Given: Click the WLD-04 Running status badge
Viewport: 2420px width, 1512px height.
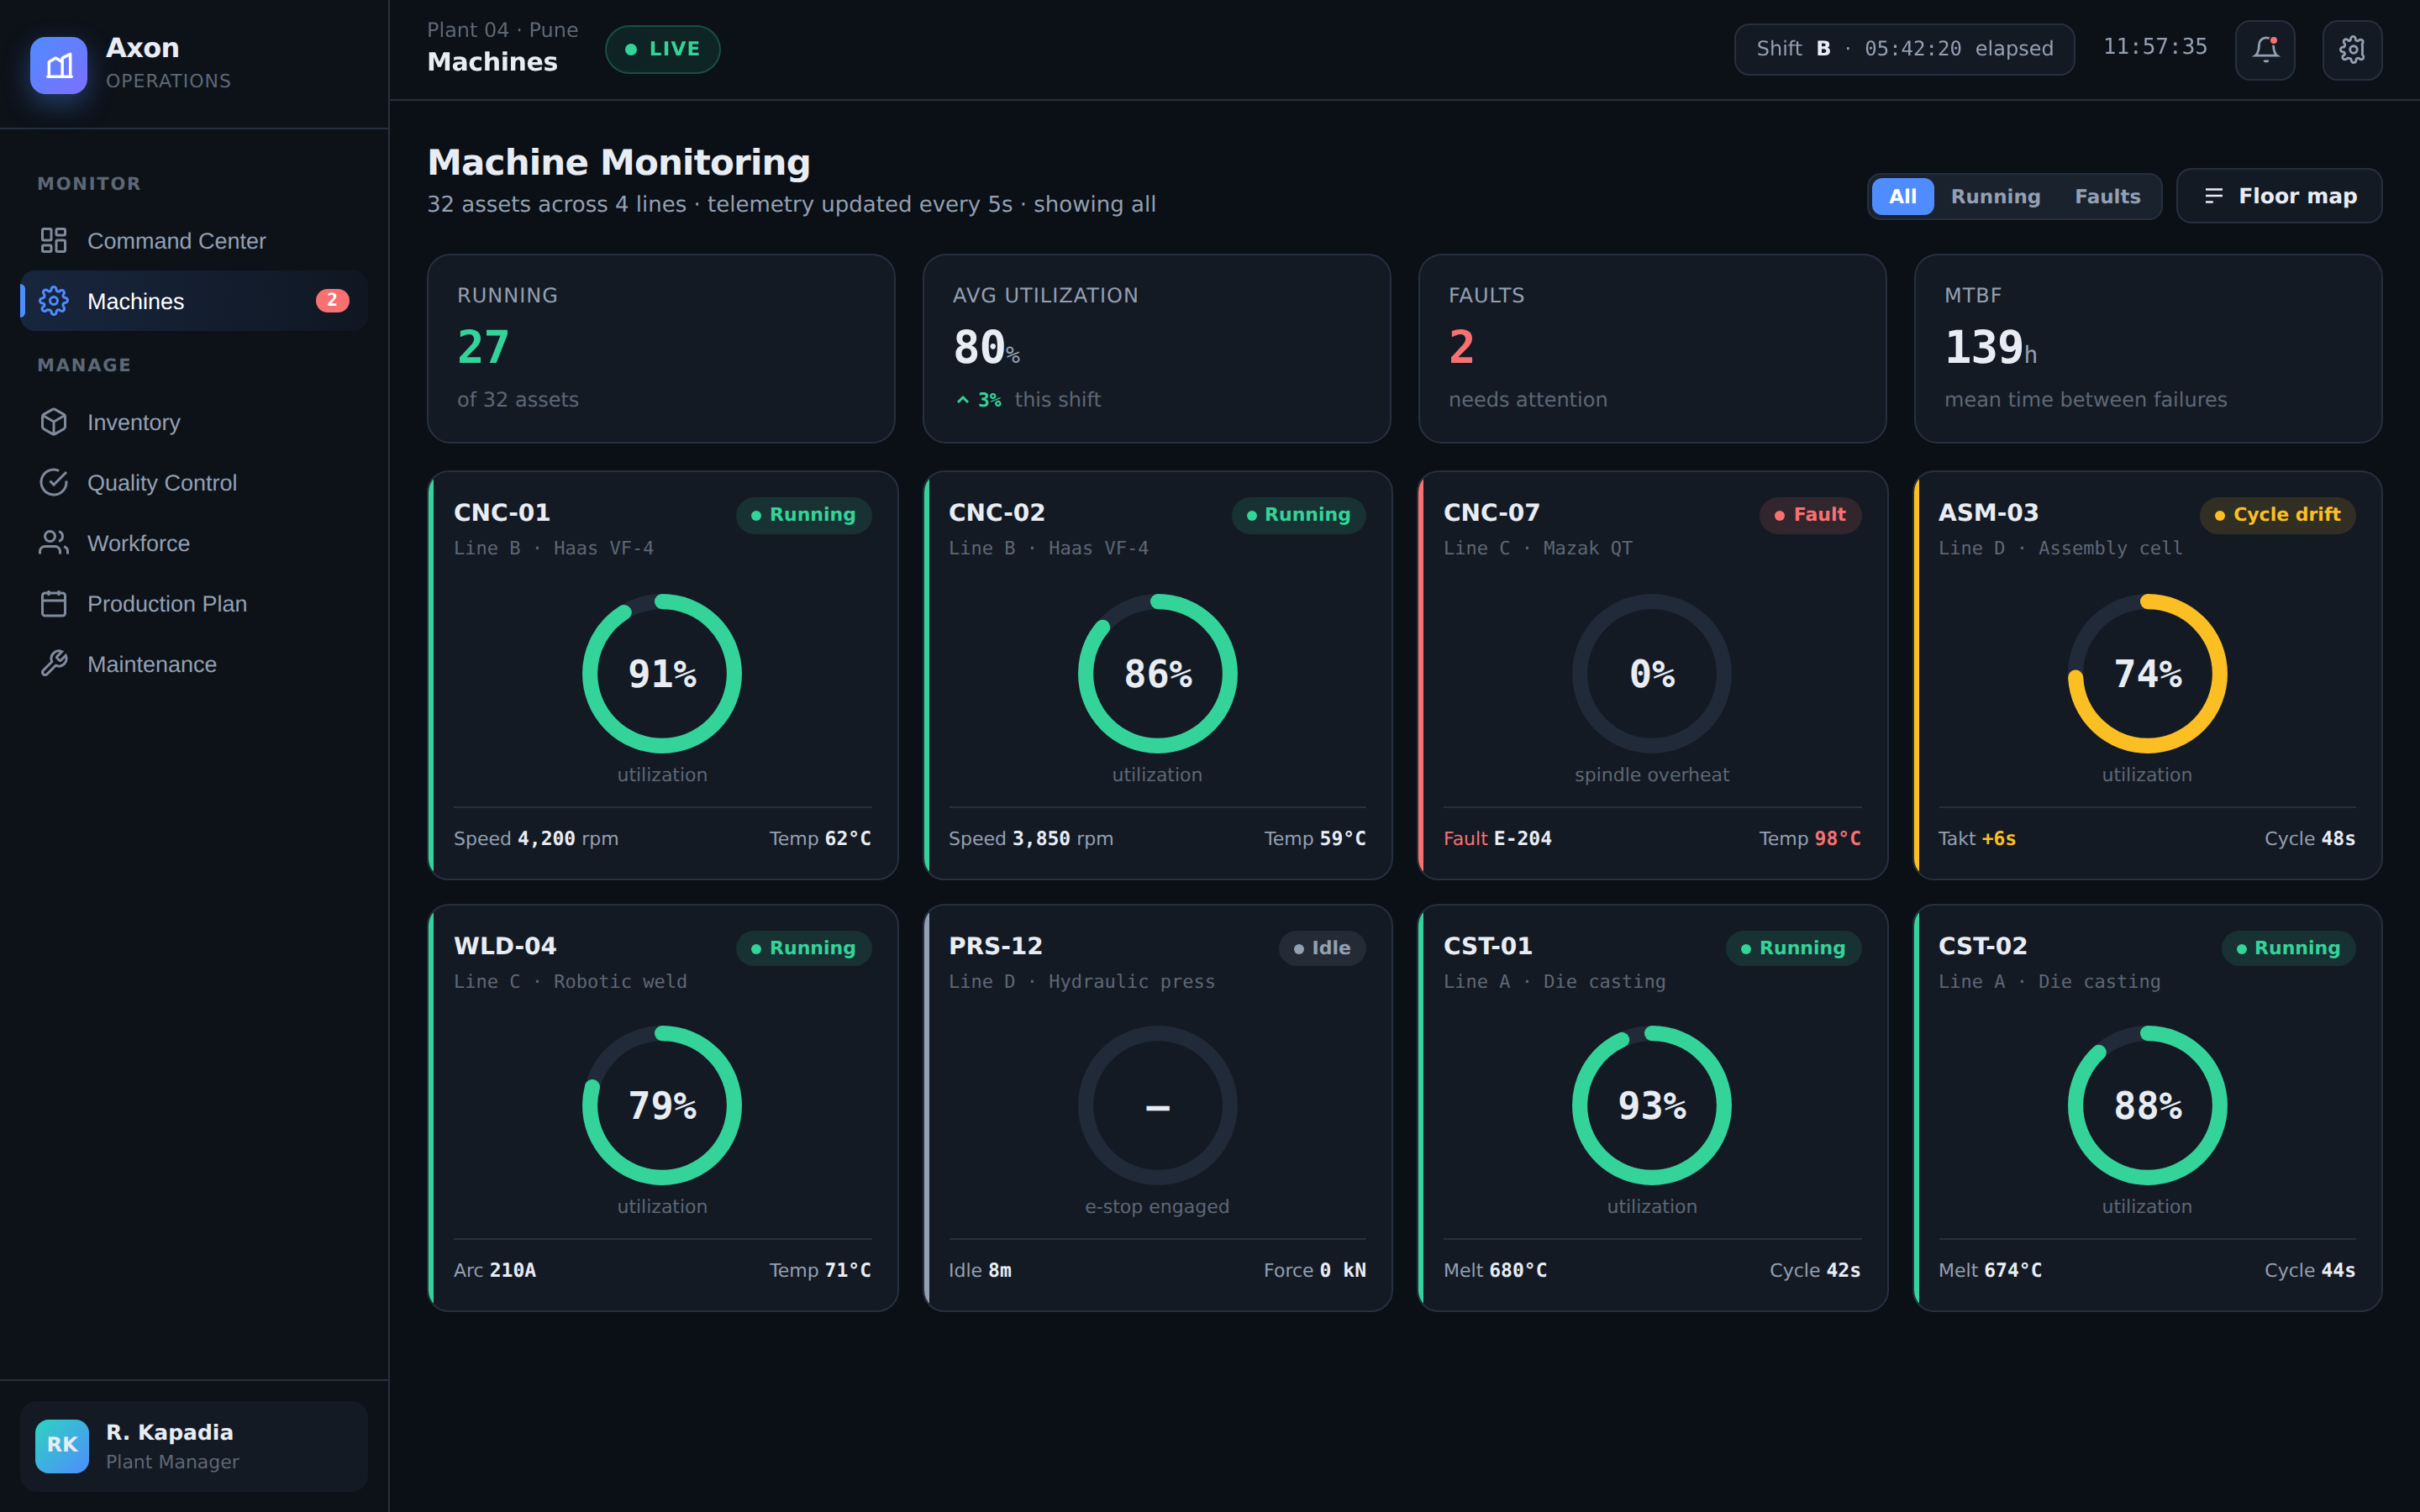Looking at the screenshot, I should pos(804,948).
